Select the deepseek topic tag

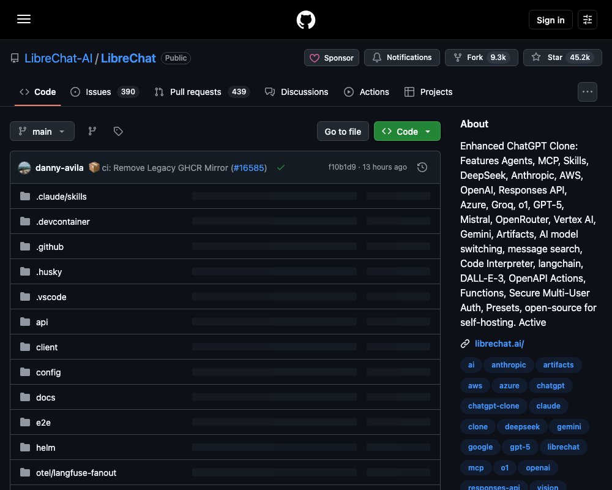coord(522,427)
